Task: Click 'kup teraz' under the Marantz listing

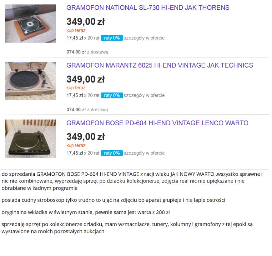Action: (x=76, y=88)
